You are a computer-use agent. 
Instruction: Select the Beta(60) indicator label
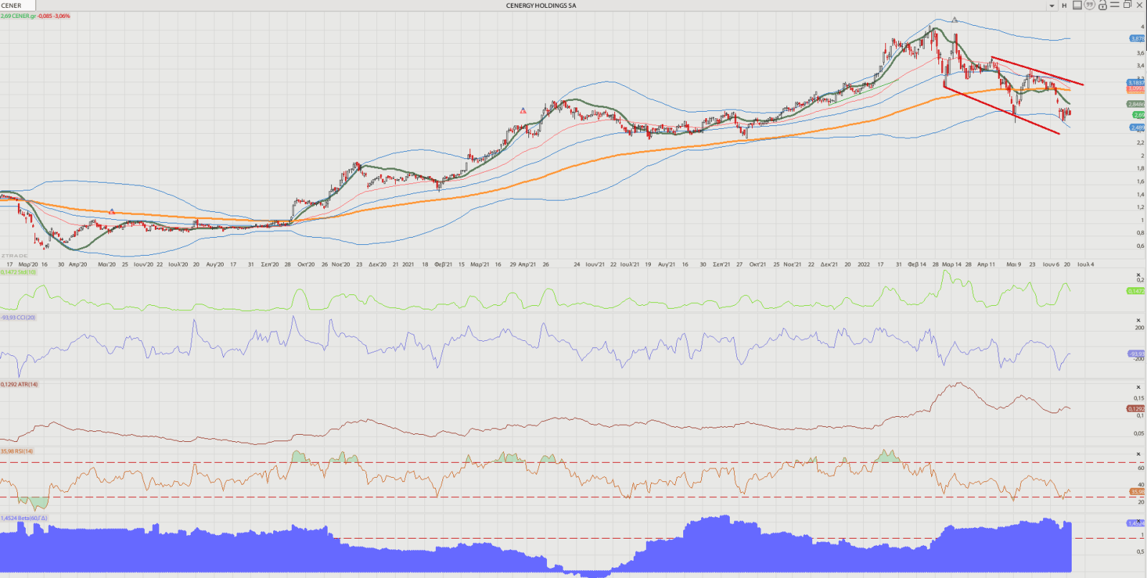(x=24, y=518)
